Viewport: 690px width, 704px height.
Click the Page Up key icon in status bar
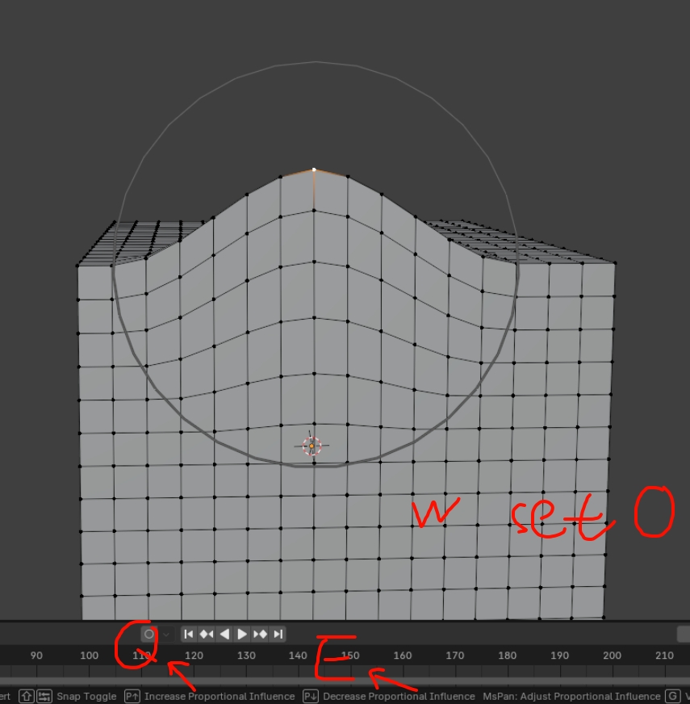132,697
